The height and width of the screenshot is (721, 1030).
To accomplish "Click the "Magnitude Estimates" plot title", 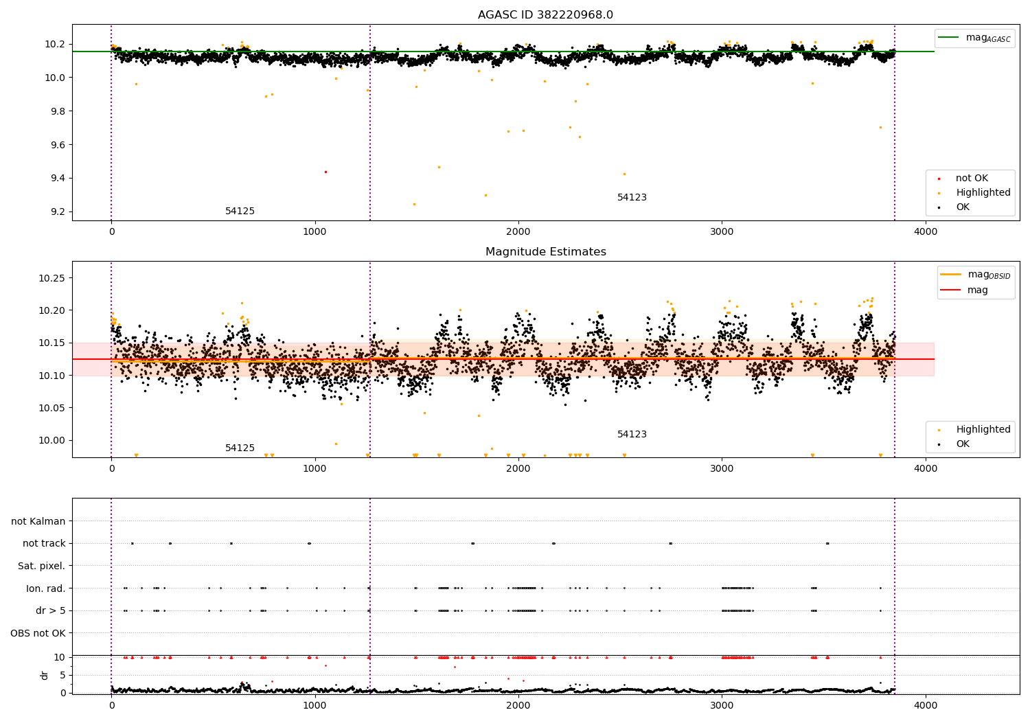I will click(545, 252).
